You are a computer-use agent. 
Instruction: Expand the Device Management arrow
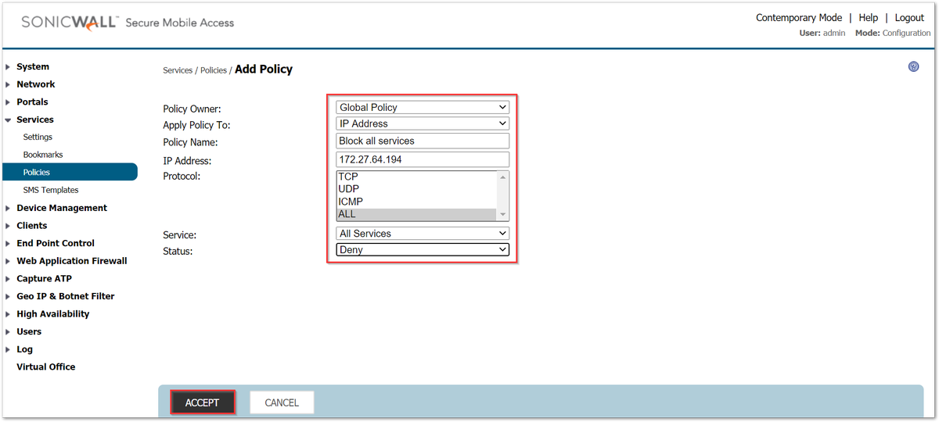click(x=8, y=208)
